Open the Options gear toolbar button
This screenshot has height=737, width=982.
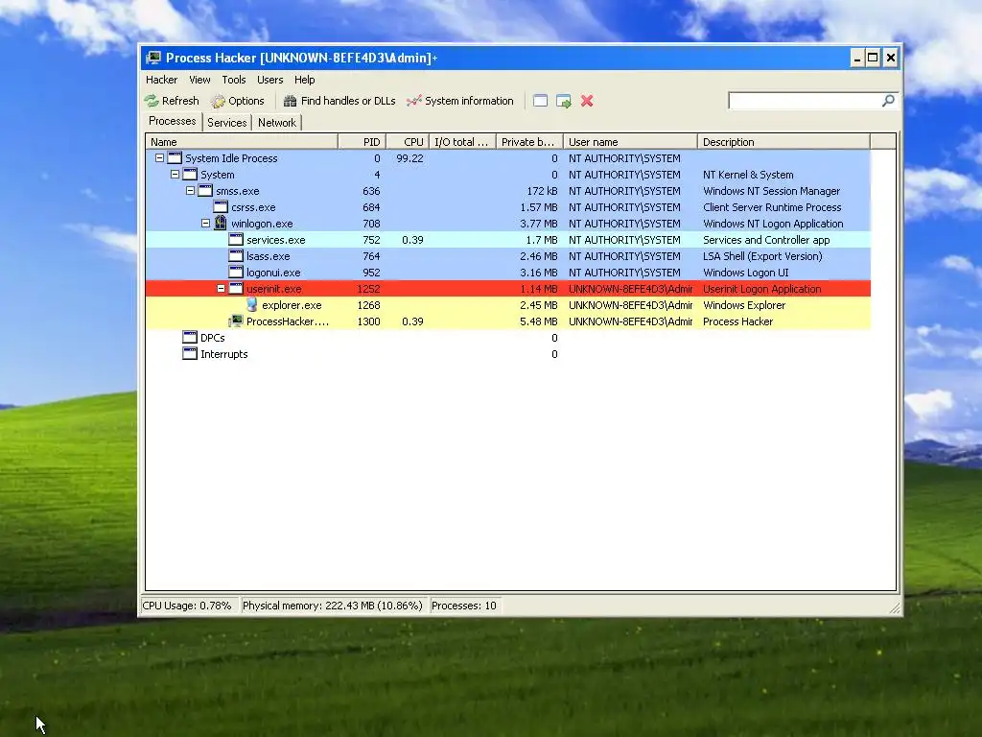238,101
